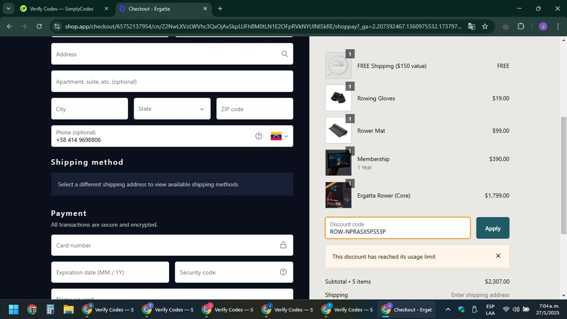Click the City field
The width and height of the screenshot is (567, 319).
(x=90, y=109)
